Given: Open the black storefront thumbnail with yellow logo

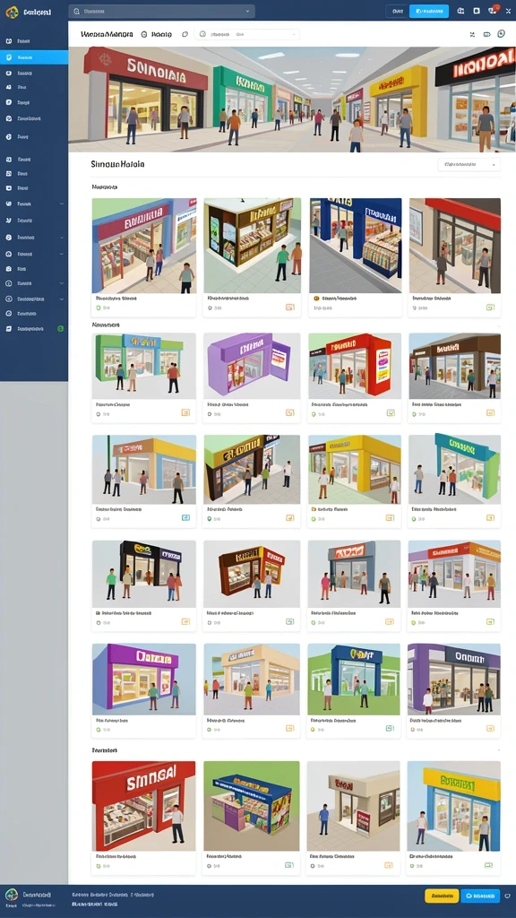Looking at the screenshot, I should pyautogui.click(x=144, y=574).
